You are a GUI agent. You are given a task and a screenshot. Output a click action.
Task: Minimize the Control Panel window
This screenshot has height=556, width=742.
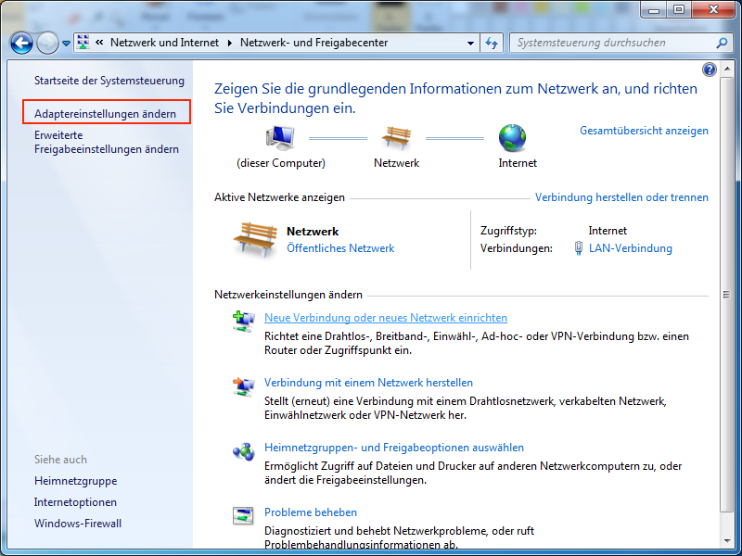pos(655,9)
